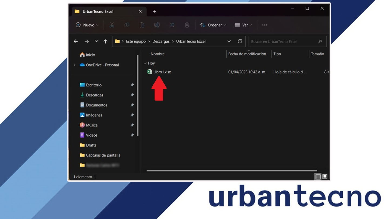Click the pin icon next to Descargas
This screenshot has height=219, width=389.
point(132,95)
